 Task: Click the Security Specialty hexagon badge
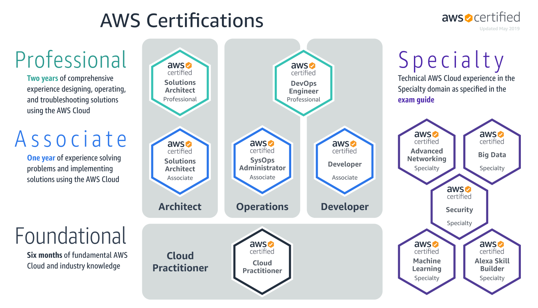point(459,206)
